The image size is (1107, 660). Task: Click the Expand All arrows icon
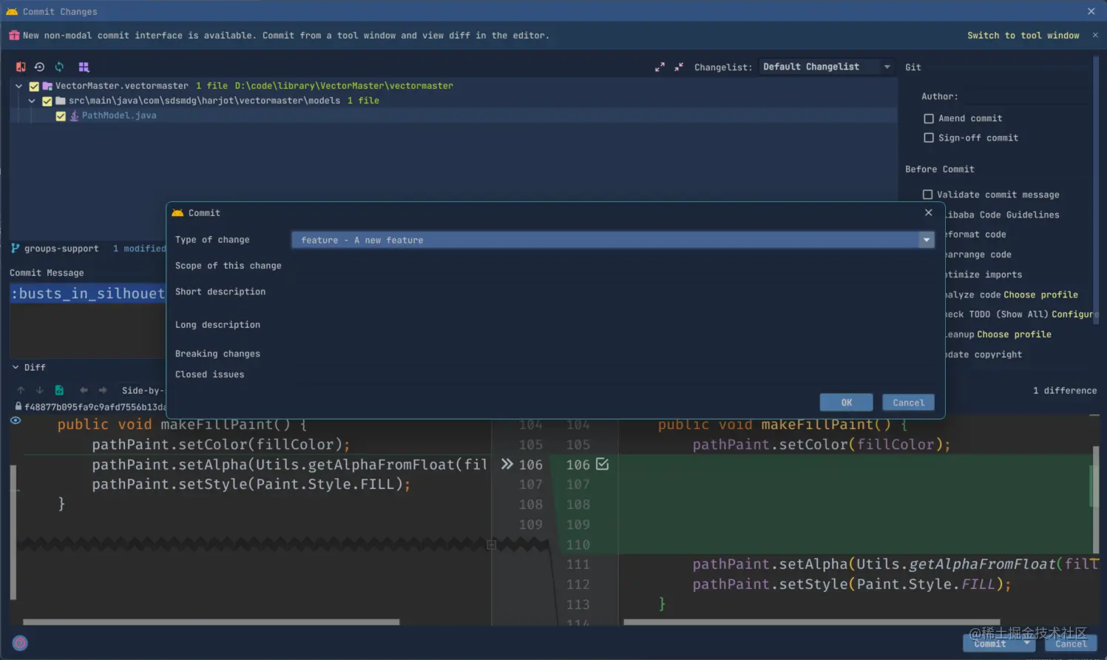[x=660, y=67]
